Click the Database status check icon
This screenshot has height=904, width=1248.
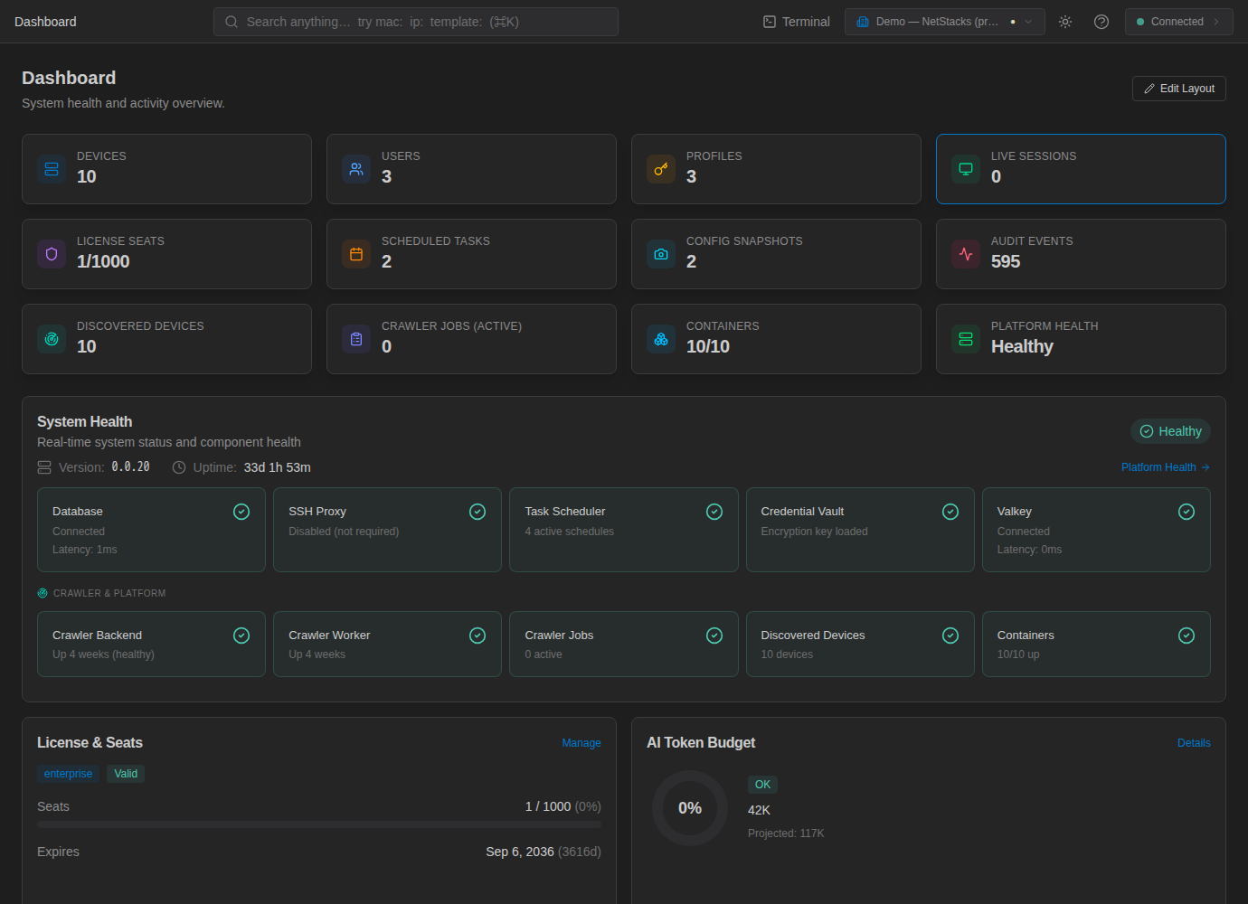(x=241, y=512)
